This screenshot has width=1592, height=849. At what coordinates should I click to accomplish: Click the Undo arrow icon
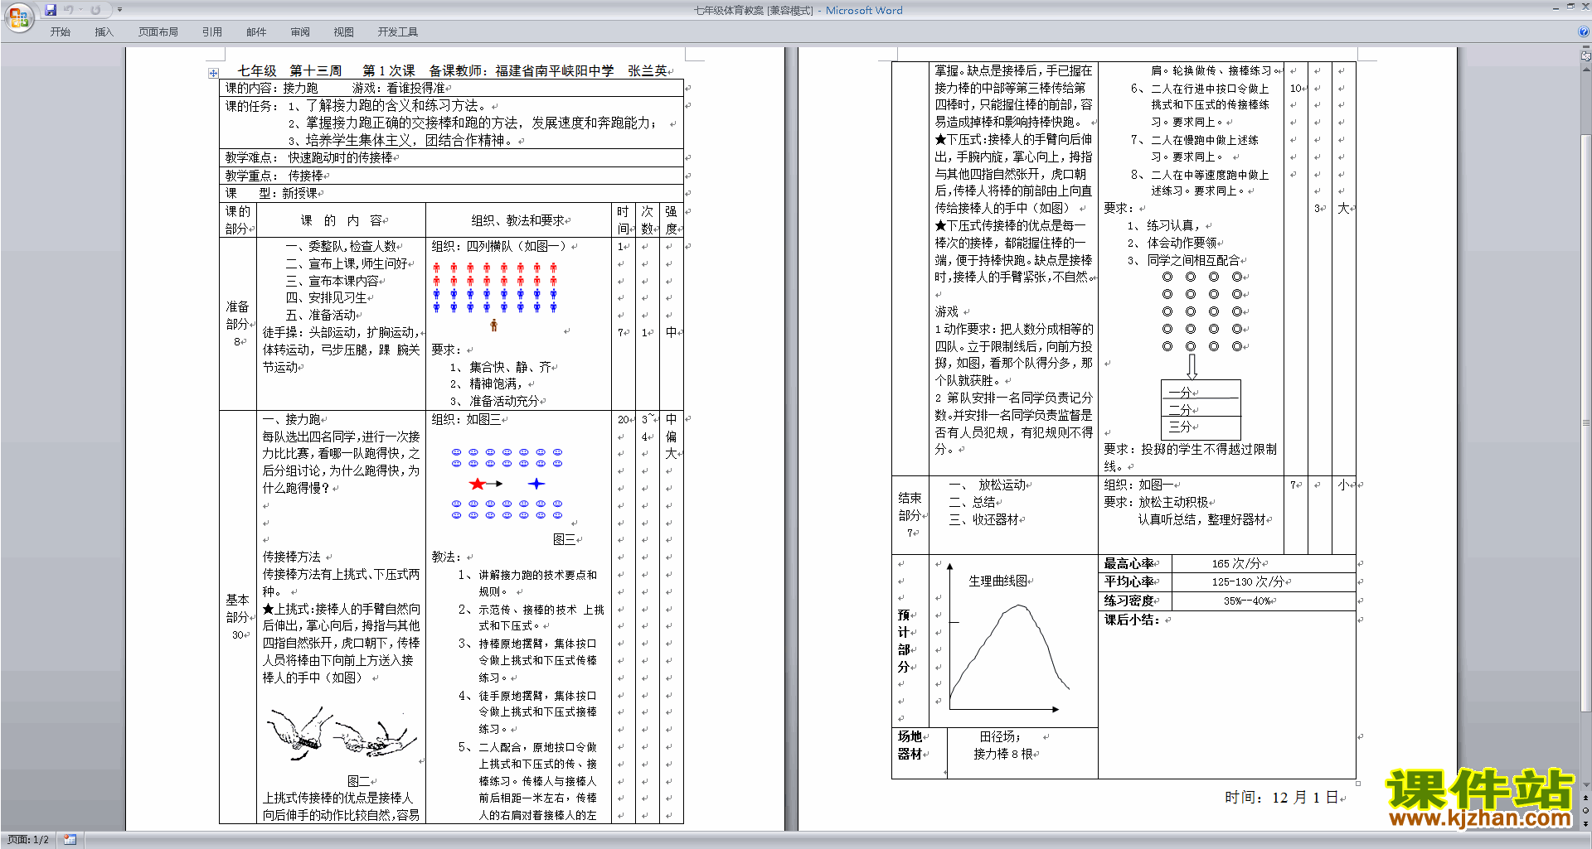[68, 10]
